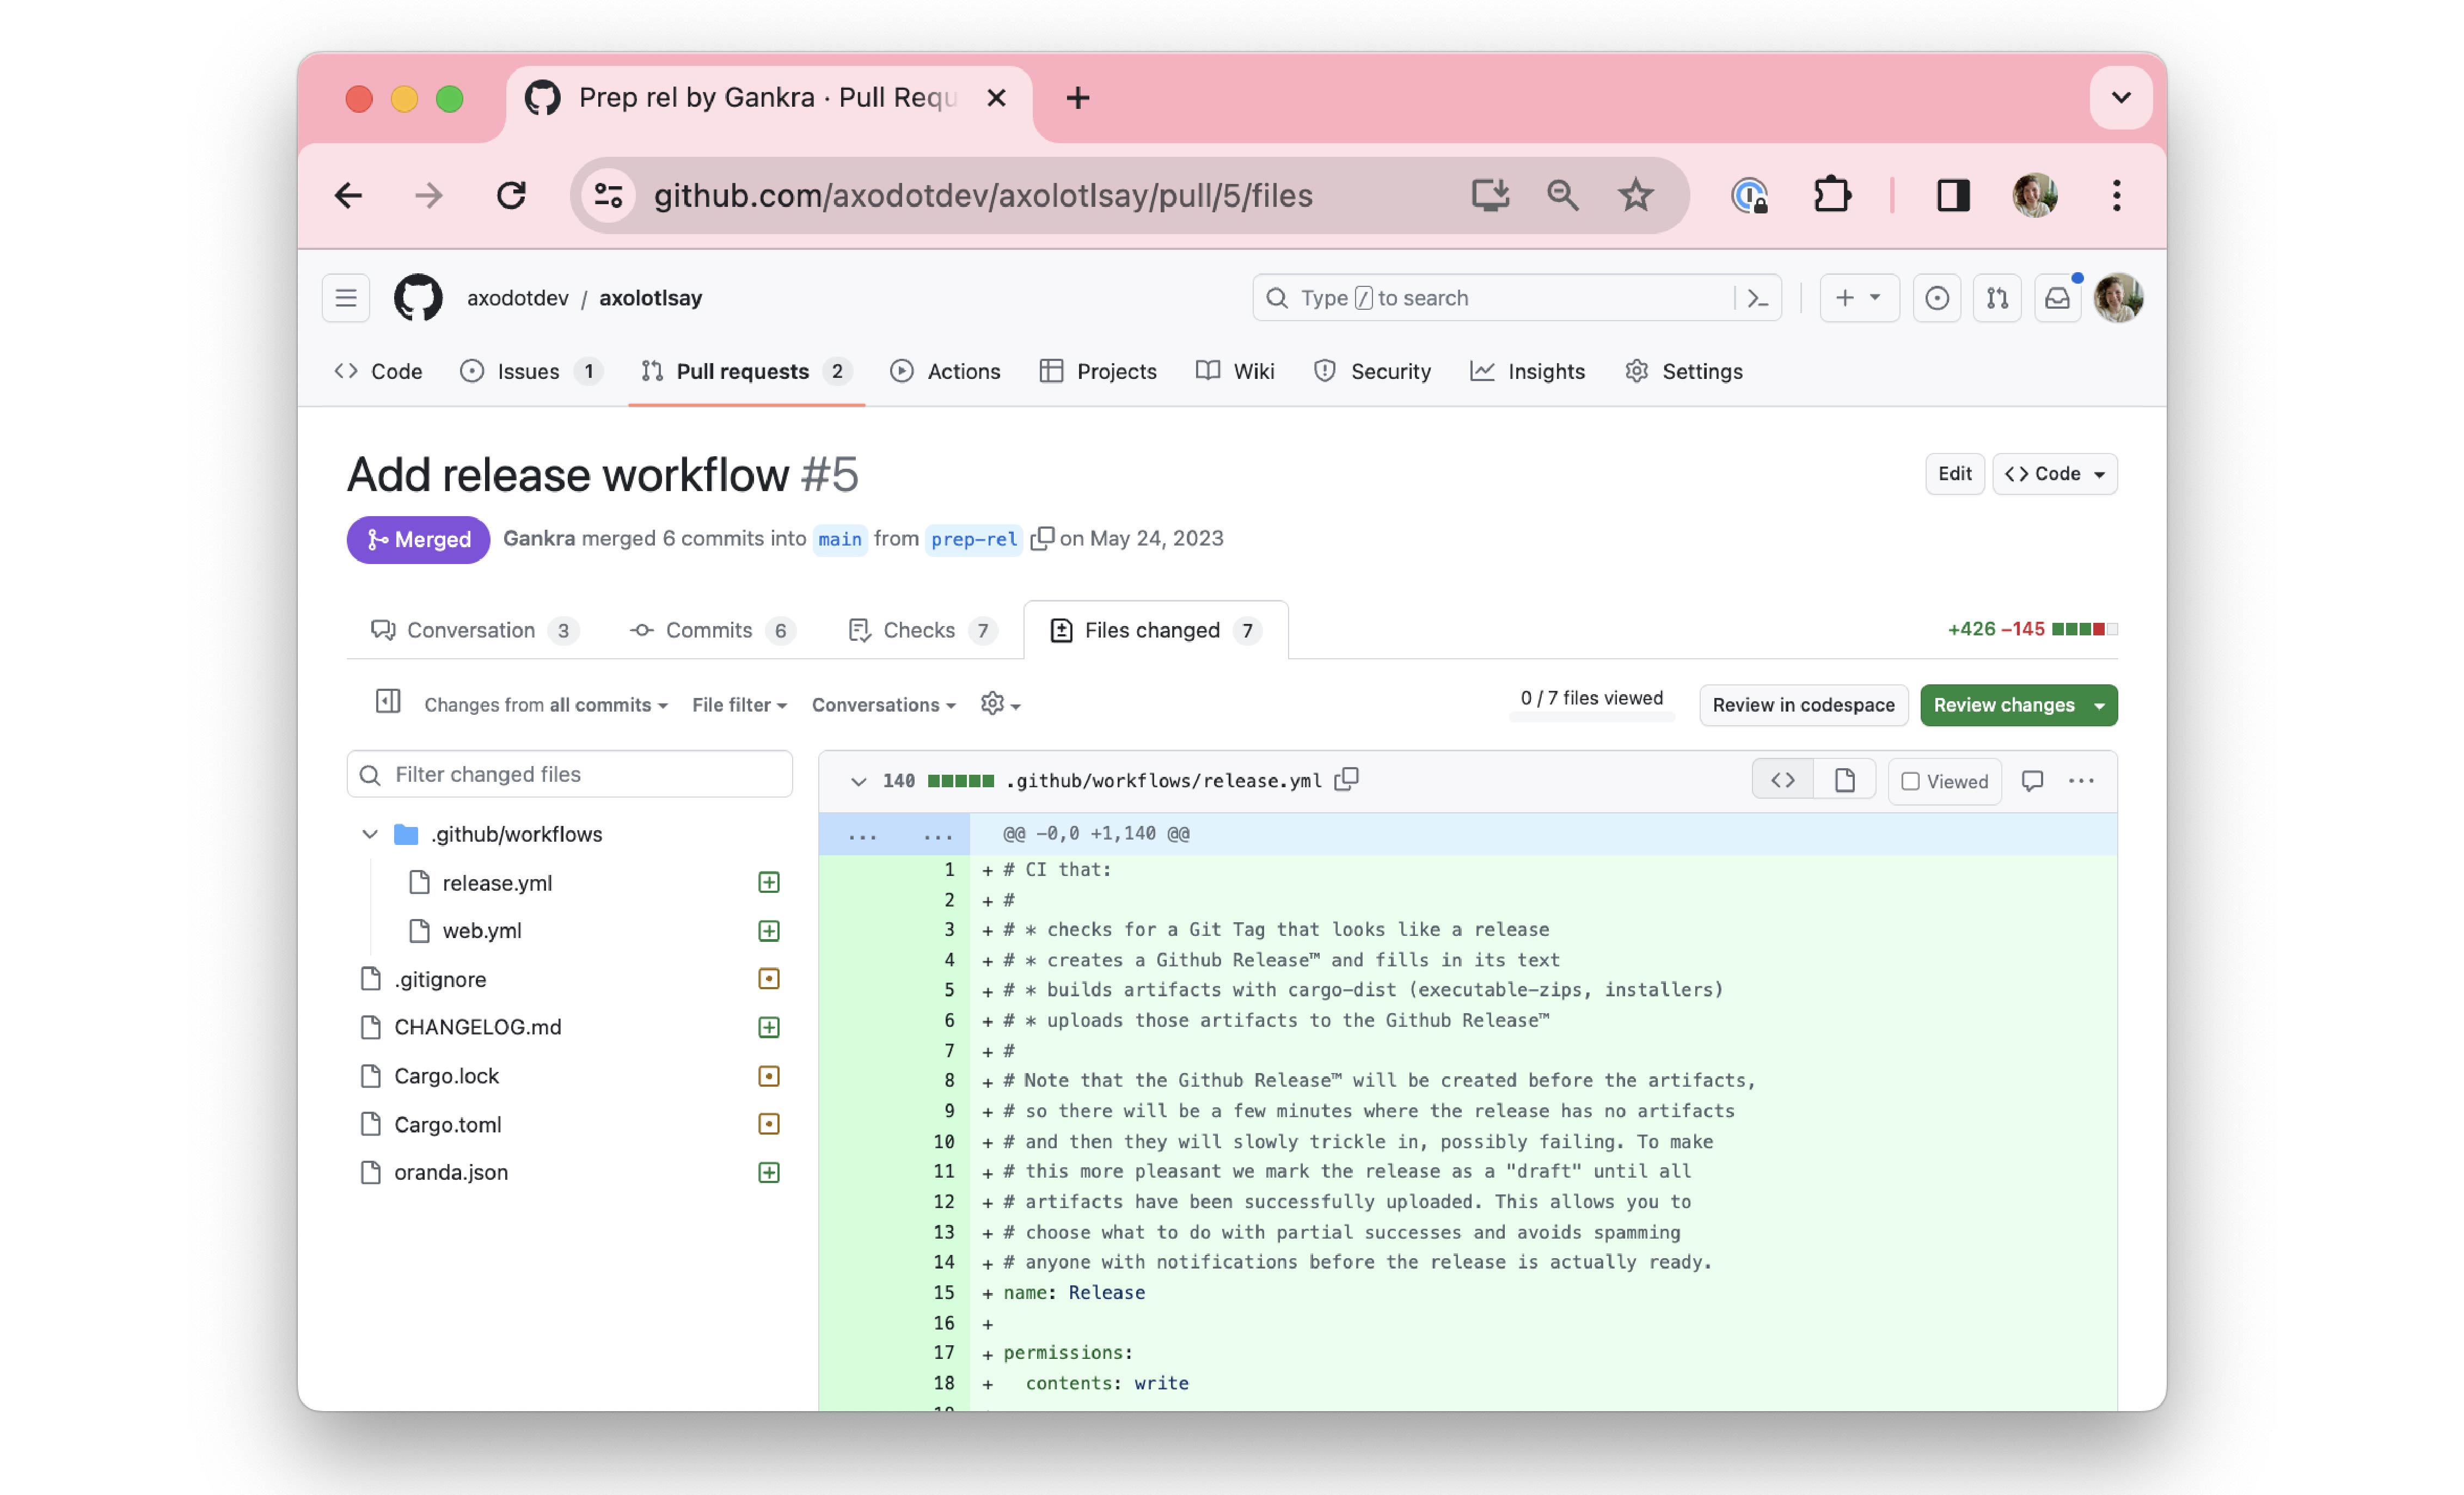Hide the file tree sidebar
This screenshot has width=2464, height=1495.
(388, 703)
